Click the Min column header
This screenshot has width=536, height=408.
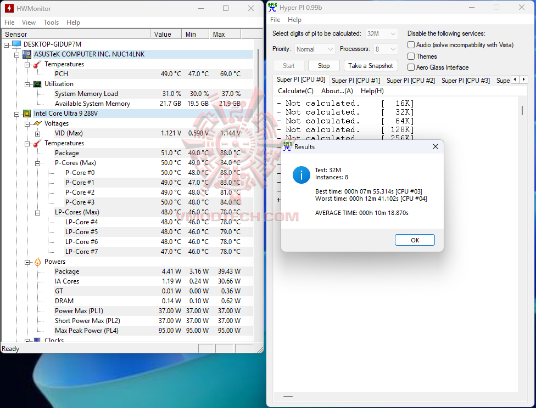point(195,34)
